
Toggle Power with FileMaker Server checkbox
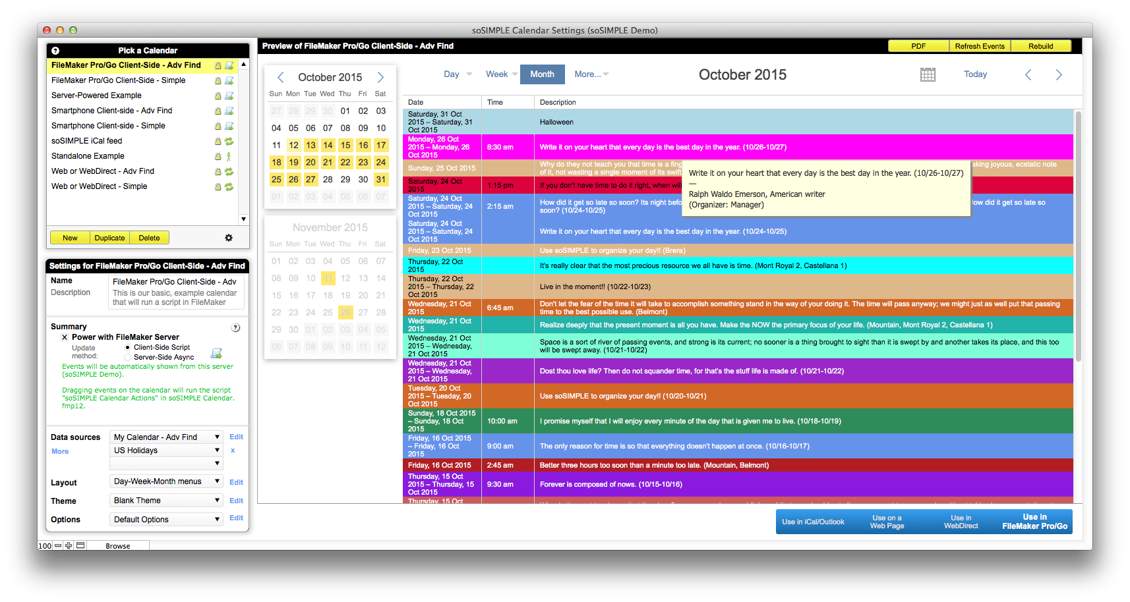coord(65,337)
